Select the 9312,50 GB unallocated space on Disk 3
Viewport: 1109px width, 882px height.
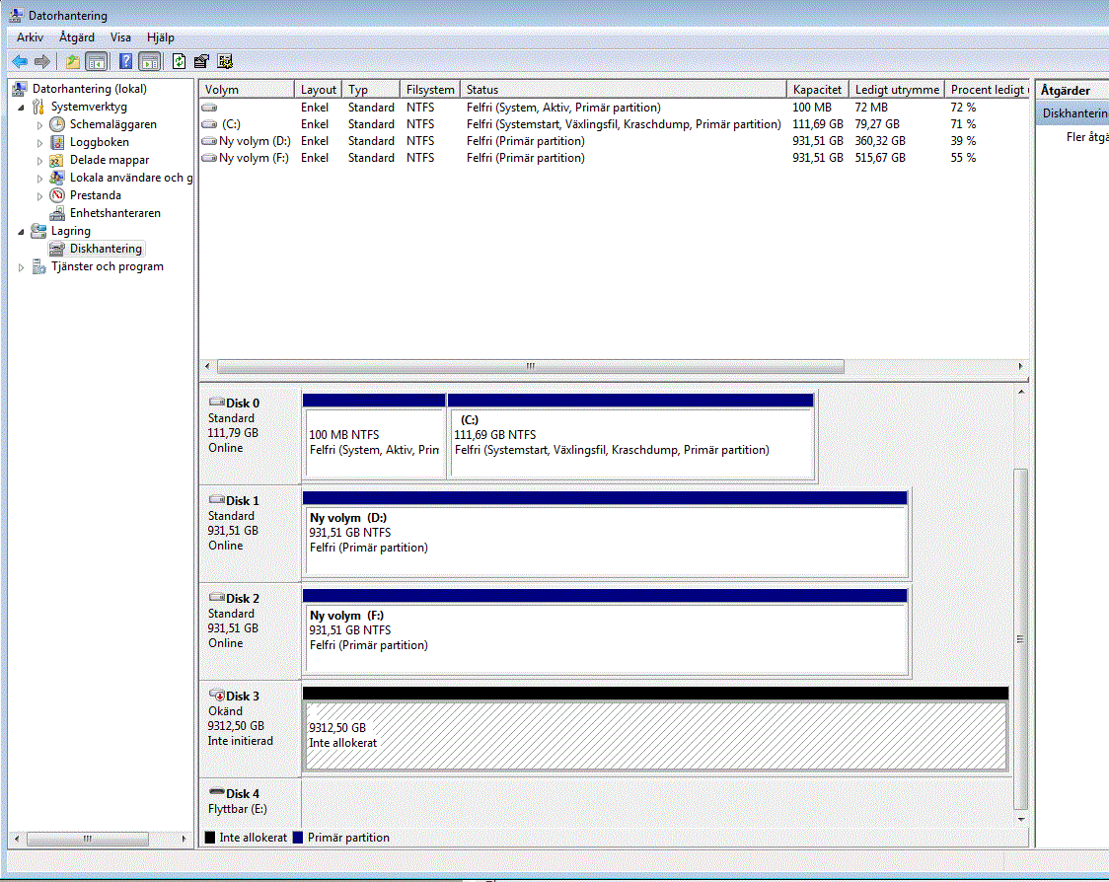(656, 729)
